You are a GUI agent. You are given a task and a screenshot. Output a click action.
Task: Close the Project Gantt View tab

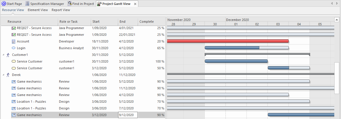coord(135,4)
